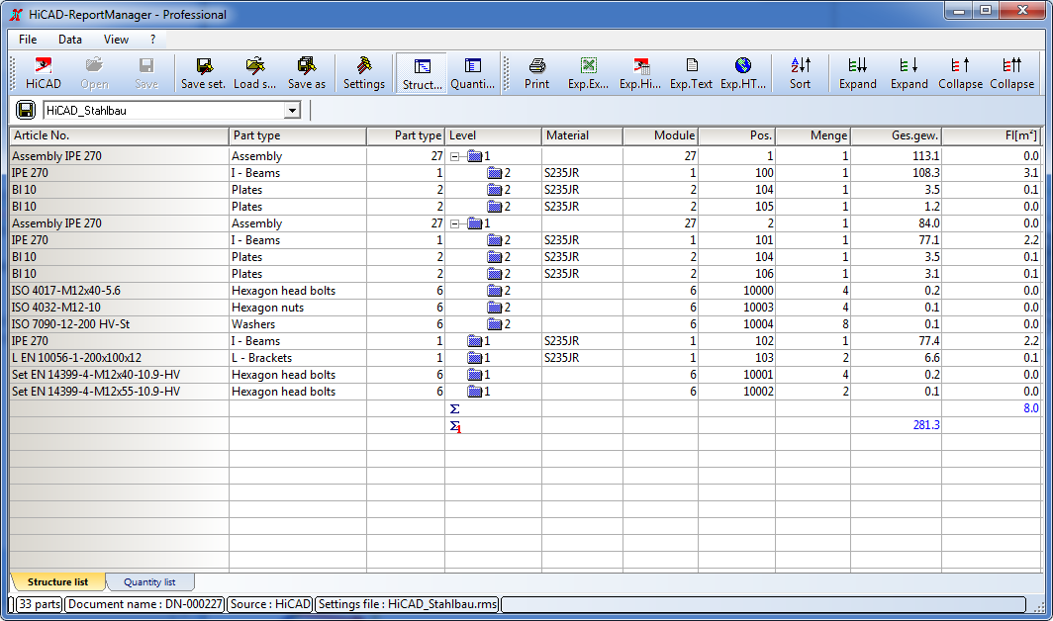The width and height of the screenshot is (1053, 621).
Task: Click the folder icon in the Washers row
Action: [x=495, y=324]
